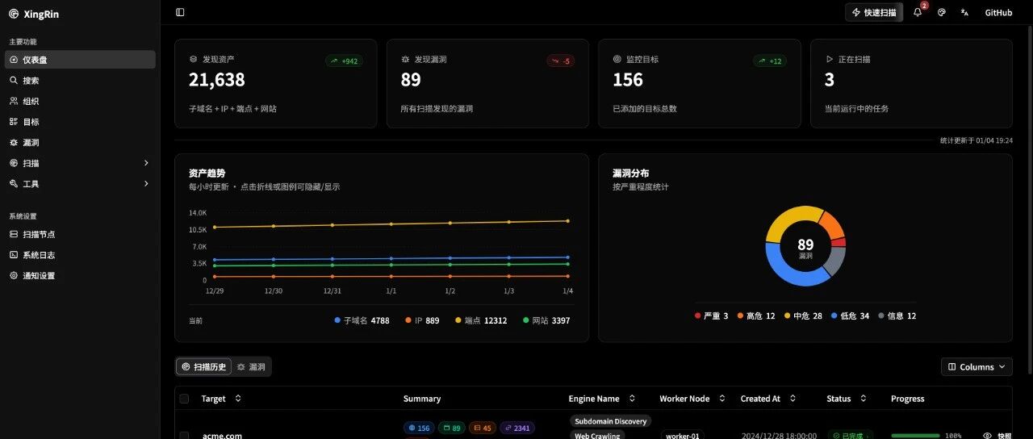Viewport: 1033px width, 439px height.
Task: Click 高危 orange legend swatch
Action: 740,316
